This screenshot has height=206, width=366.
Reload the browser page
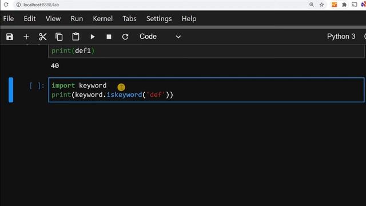click(x=6, y=5)
